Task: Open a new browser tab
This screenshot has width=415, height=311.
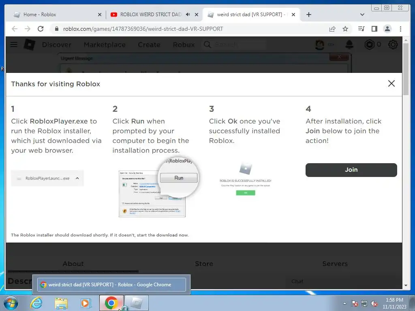Action: point(308,15)
